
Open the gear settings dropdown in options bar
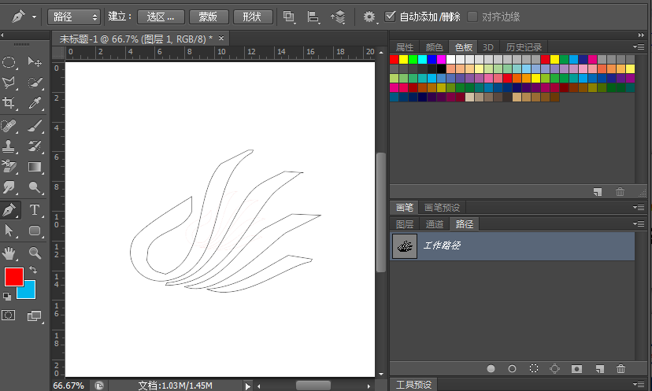pyautogui.click(x=369, y=17)
